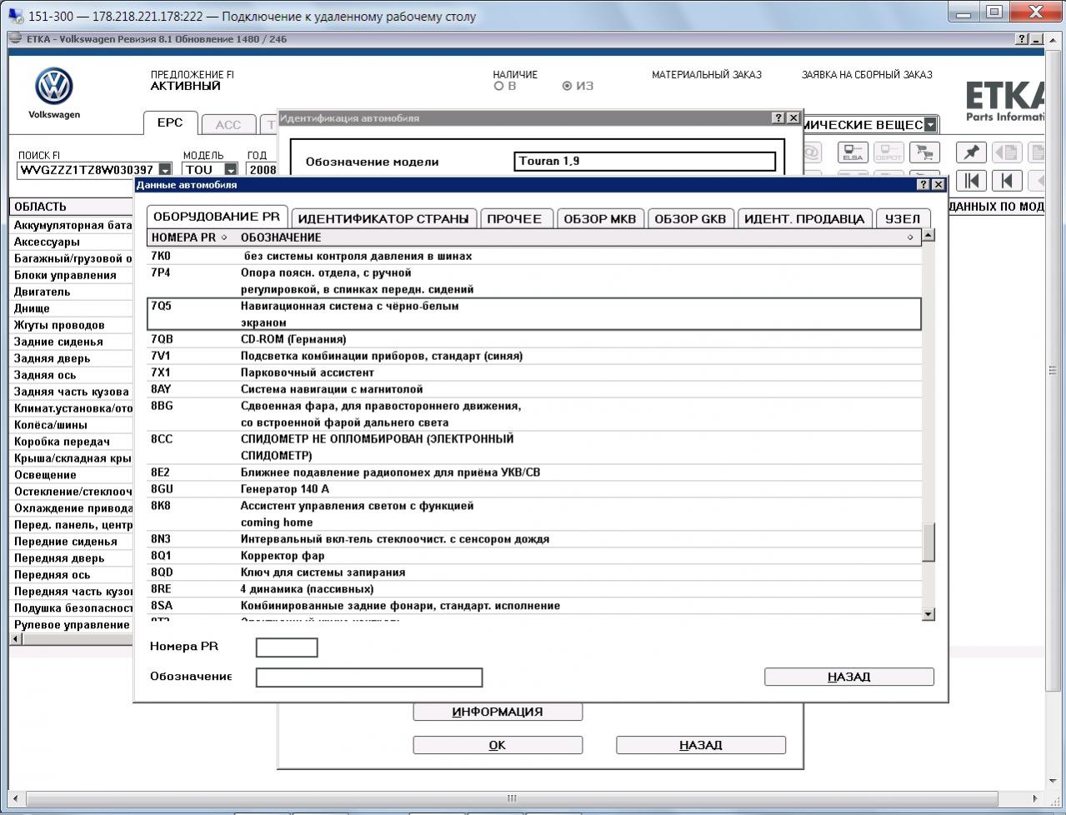
Task: Click the Обозначение модели field 'Touran 1,9'
Action: click(x=645, y=161)
